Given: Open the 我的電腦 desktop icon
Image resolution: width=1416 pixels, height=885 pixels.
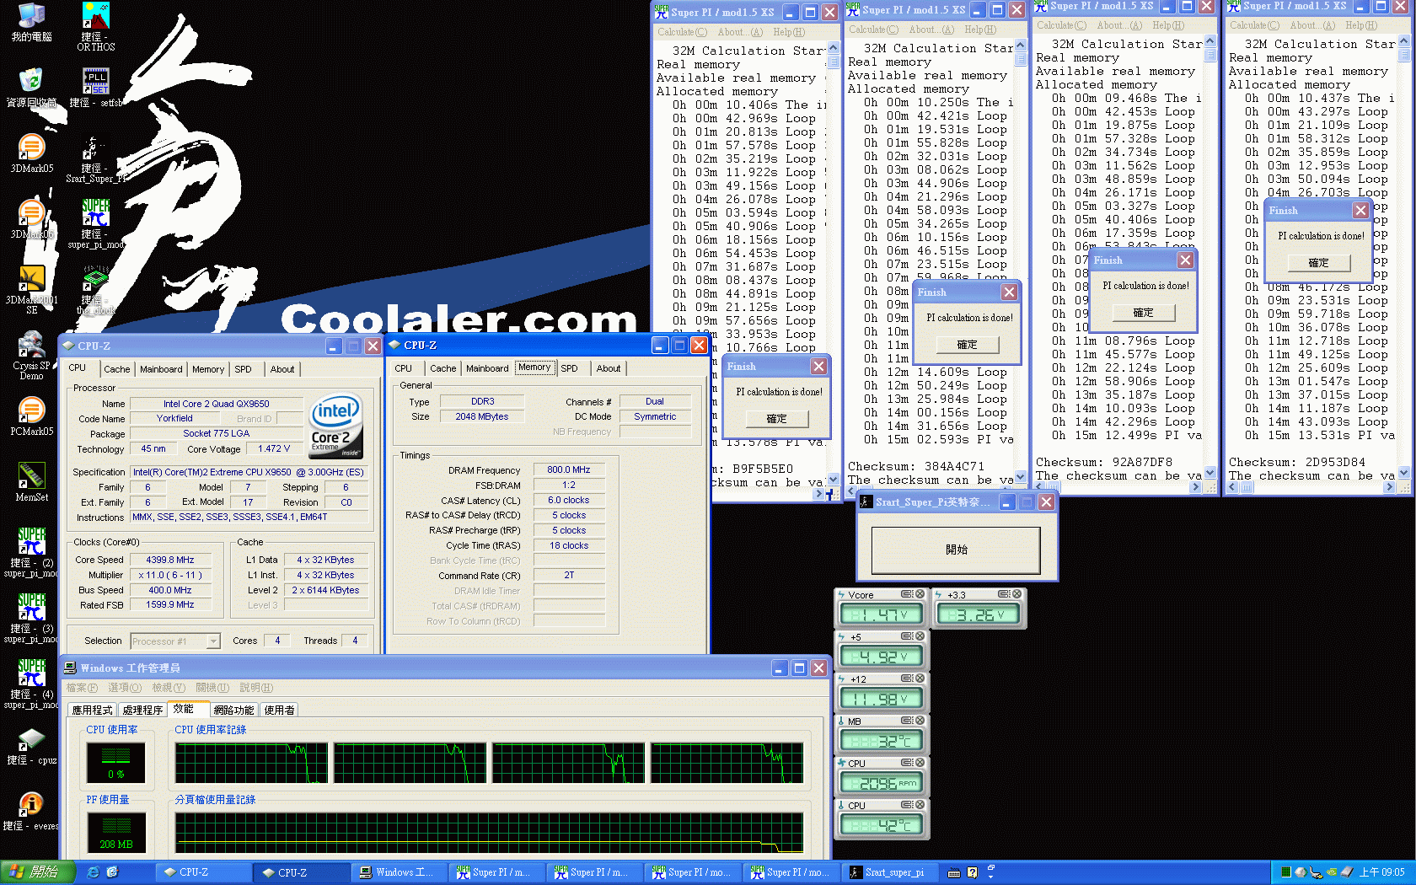Looking at the screenshot, I should pyautogui.click(x=31, y=22).
